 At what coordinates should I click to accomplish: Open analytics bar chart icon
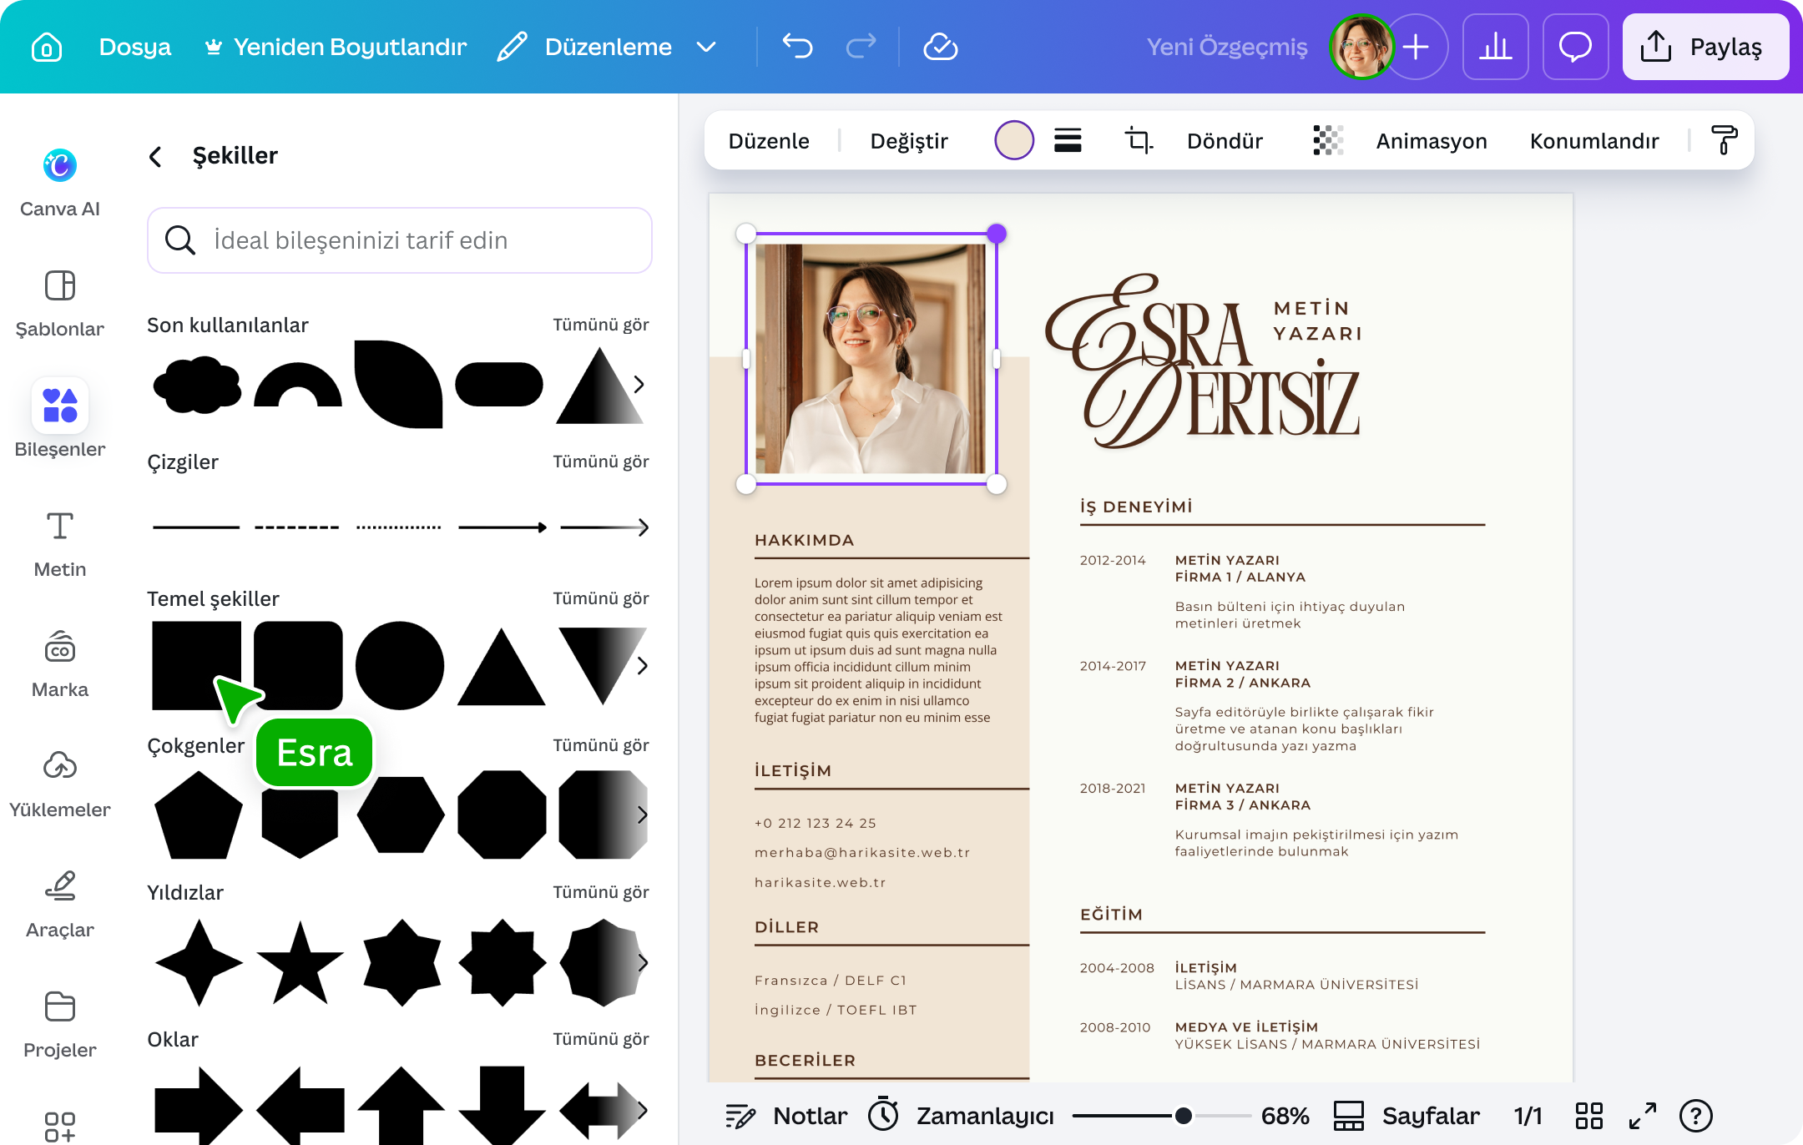[1495, 47]
